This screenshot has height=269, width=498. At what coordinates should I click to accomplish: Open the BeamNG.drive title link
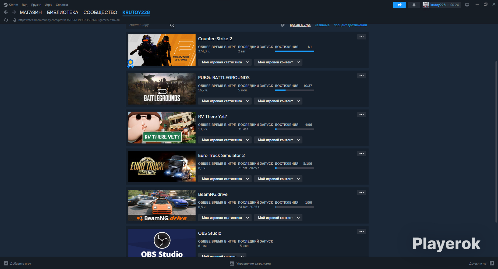coord(213,194)
